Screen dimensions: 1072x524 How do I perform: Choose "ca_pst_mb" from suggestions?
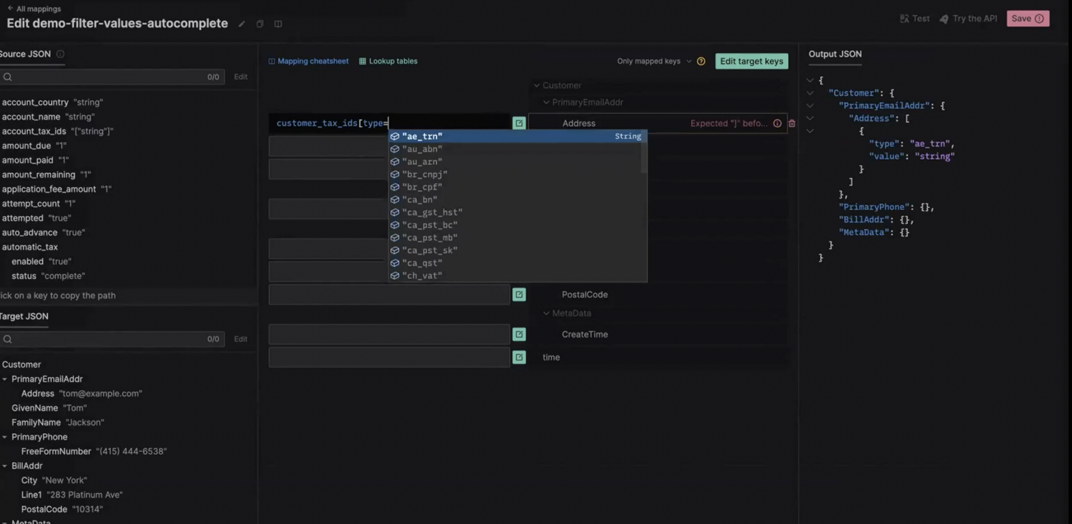(x=515, y=237)
